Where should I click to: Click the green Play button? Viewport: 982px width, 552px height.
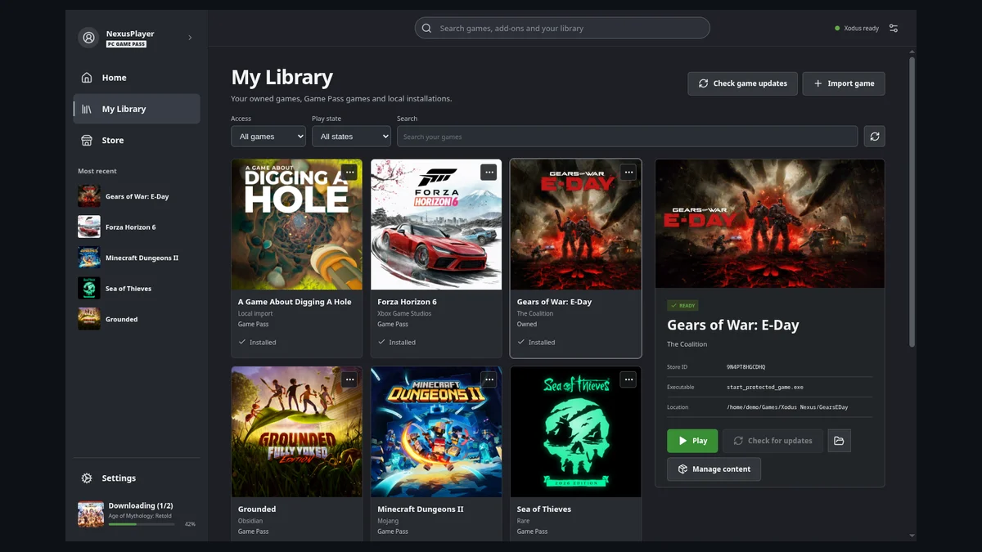tap(692, 441)
